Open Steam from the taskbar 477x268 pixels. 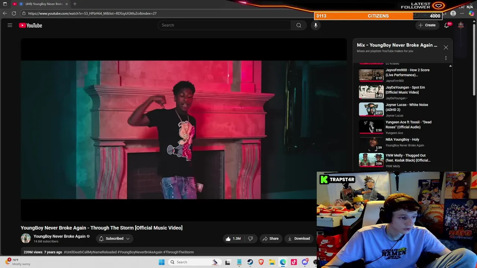point(250,262)
